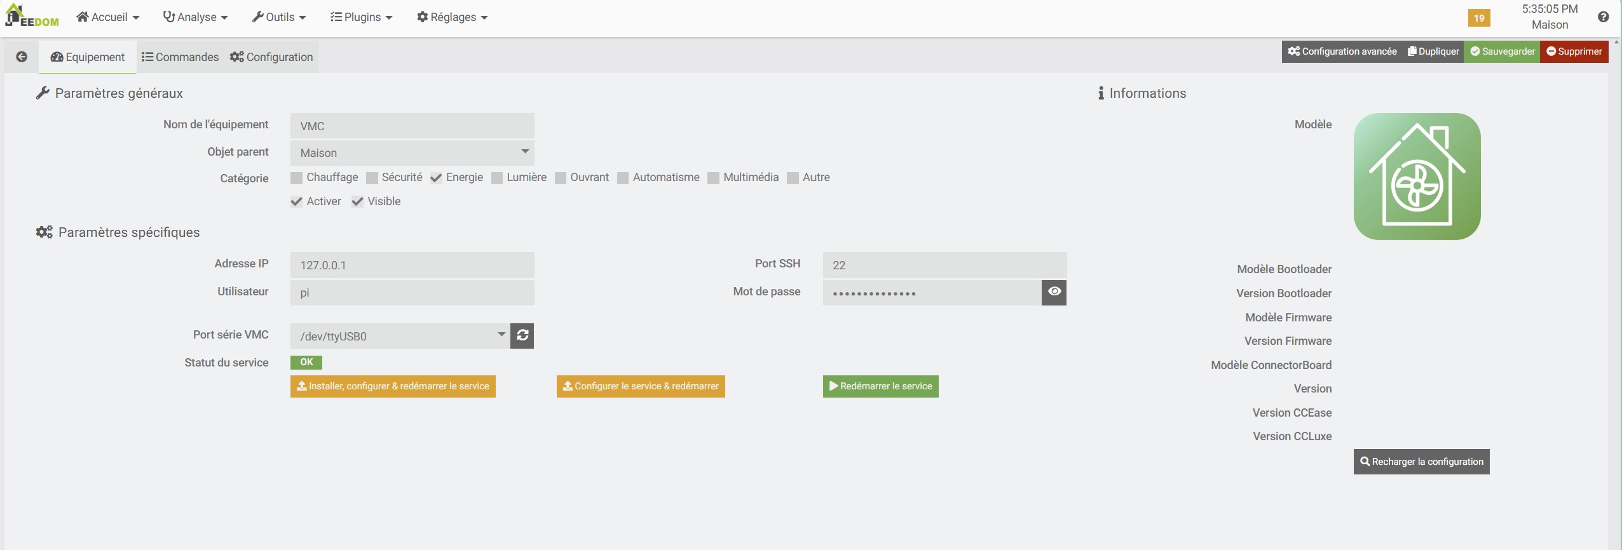Toggle the Activer checkbox
Image resolution: width=1622 pixels, height=550 pixels.
(297, 202)
